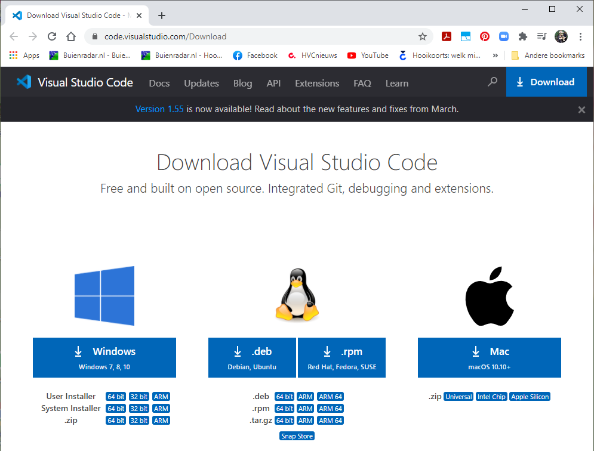Open the Docs menu item
This screenshot has width=594, height=451.
point(159,84)
